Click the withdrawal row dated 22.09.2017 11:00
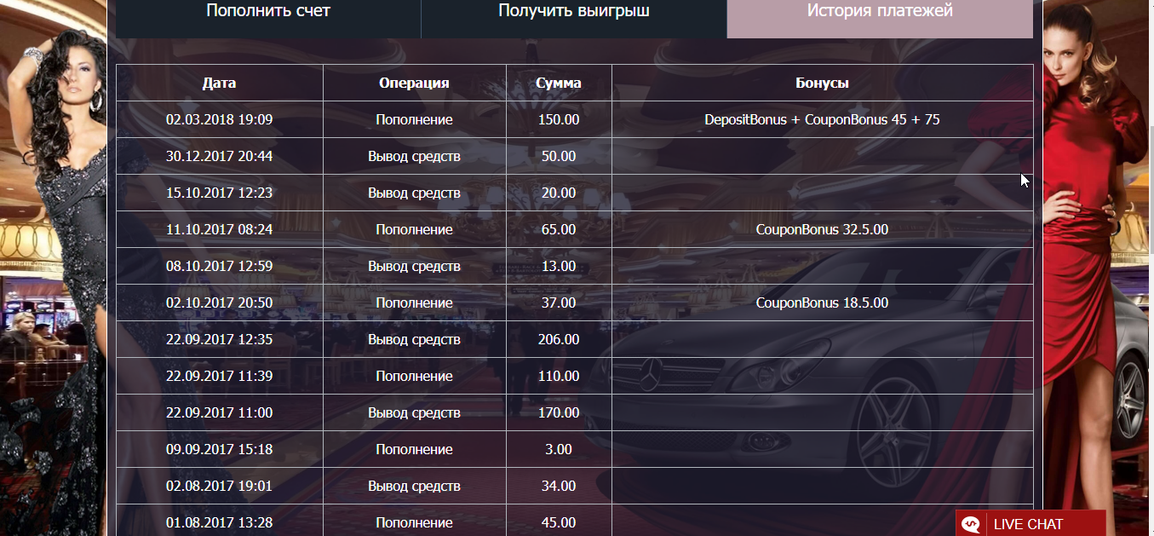 [218, 412]
